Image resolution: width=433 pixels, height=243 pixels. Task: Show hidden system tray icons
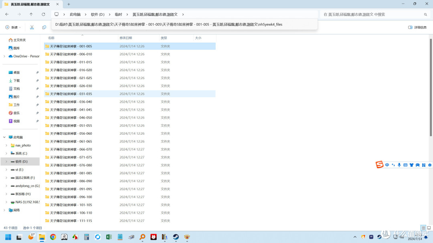[355, 237]
